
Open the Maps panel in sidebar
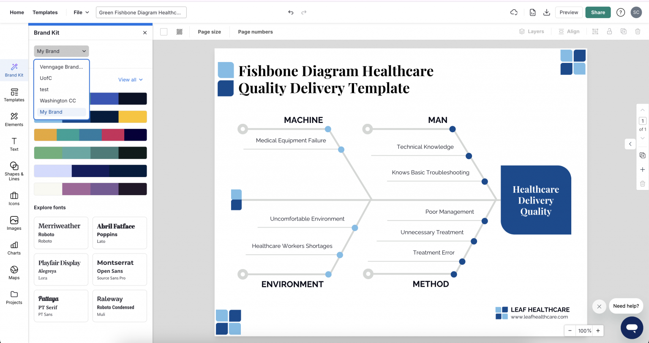14,273
